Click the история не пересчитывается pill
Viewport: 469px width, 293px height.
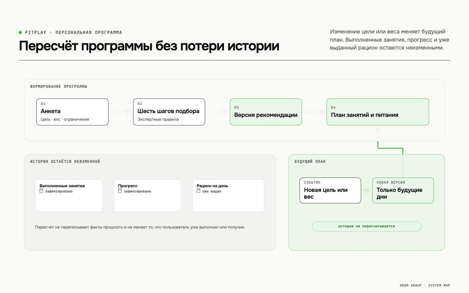[x=367, y=226]
